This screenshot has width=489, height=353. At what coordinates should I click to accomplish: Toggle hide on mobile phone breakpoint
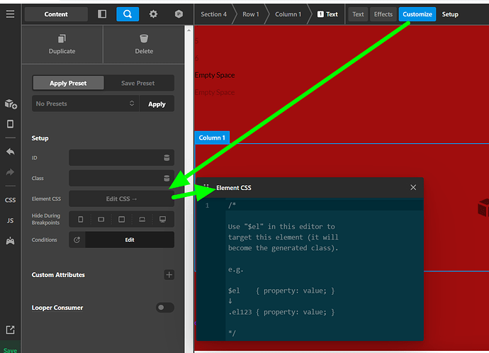[x=80, y=219]
